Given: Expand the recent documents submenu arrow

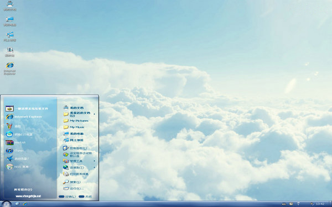Looking at the screenshot, I should click(95, 114).
